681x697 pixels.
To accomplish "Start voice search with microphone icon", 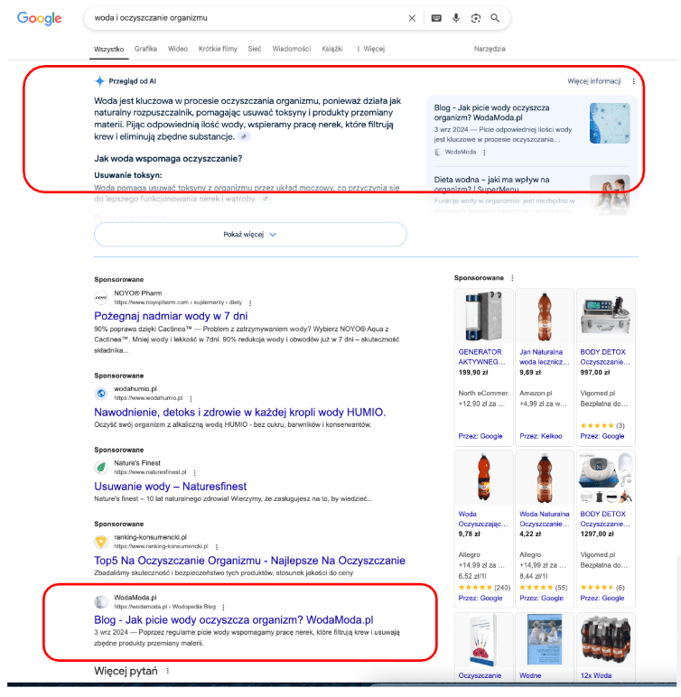I will (456, 18).
